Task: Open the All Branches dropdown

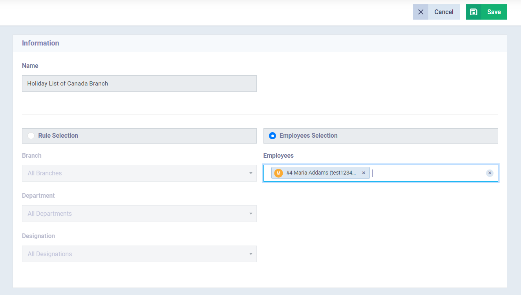Action: pyautogui.click(x=133, y=173)
